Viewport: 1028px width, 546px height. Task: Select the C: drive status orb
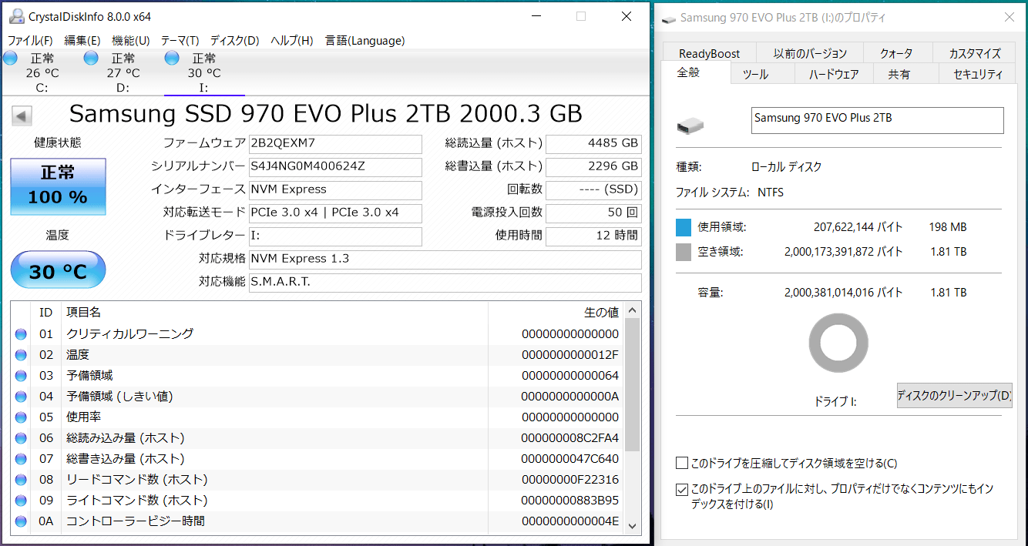[x=10, y=58]
